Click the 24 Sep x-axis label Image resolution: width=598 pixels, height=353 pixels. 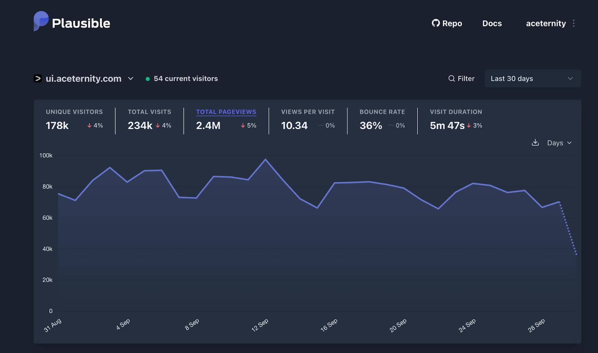[x=467, y=325]
